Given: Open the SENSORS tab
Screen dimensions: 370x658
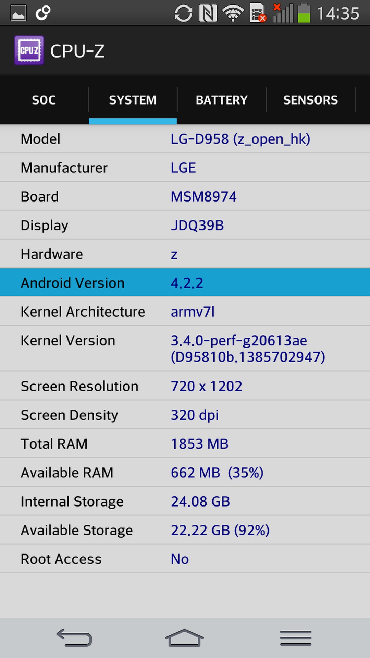Looking at the screenshot, I should click(310, 100).
